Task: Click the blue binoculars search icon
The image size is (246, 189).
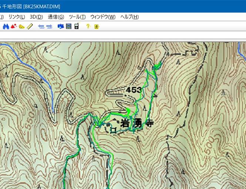Action: click(x=6, y=26)
